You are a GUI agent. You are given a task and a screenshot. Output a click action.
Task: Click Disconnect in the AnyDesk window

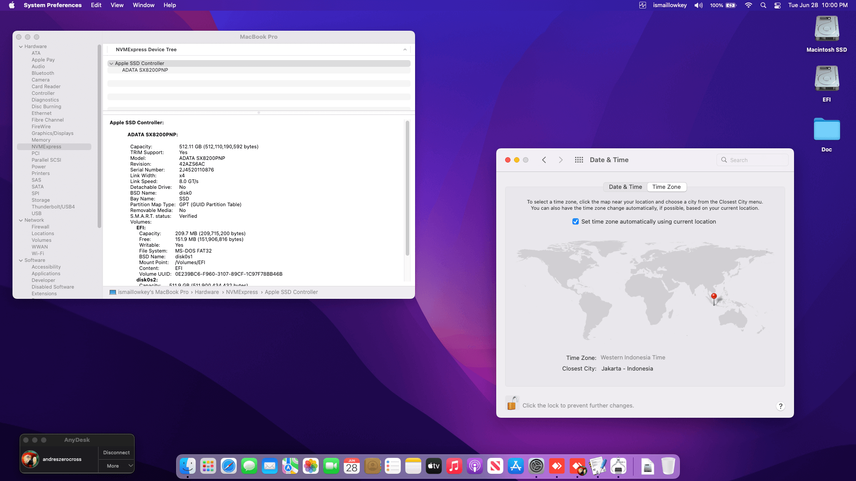coord(116,452)
